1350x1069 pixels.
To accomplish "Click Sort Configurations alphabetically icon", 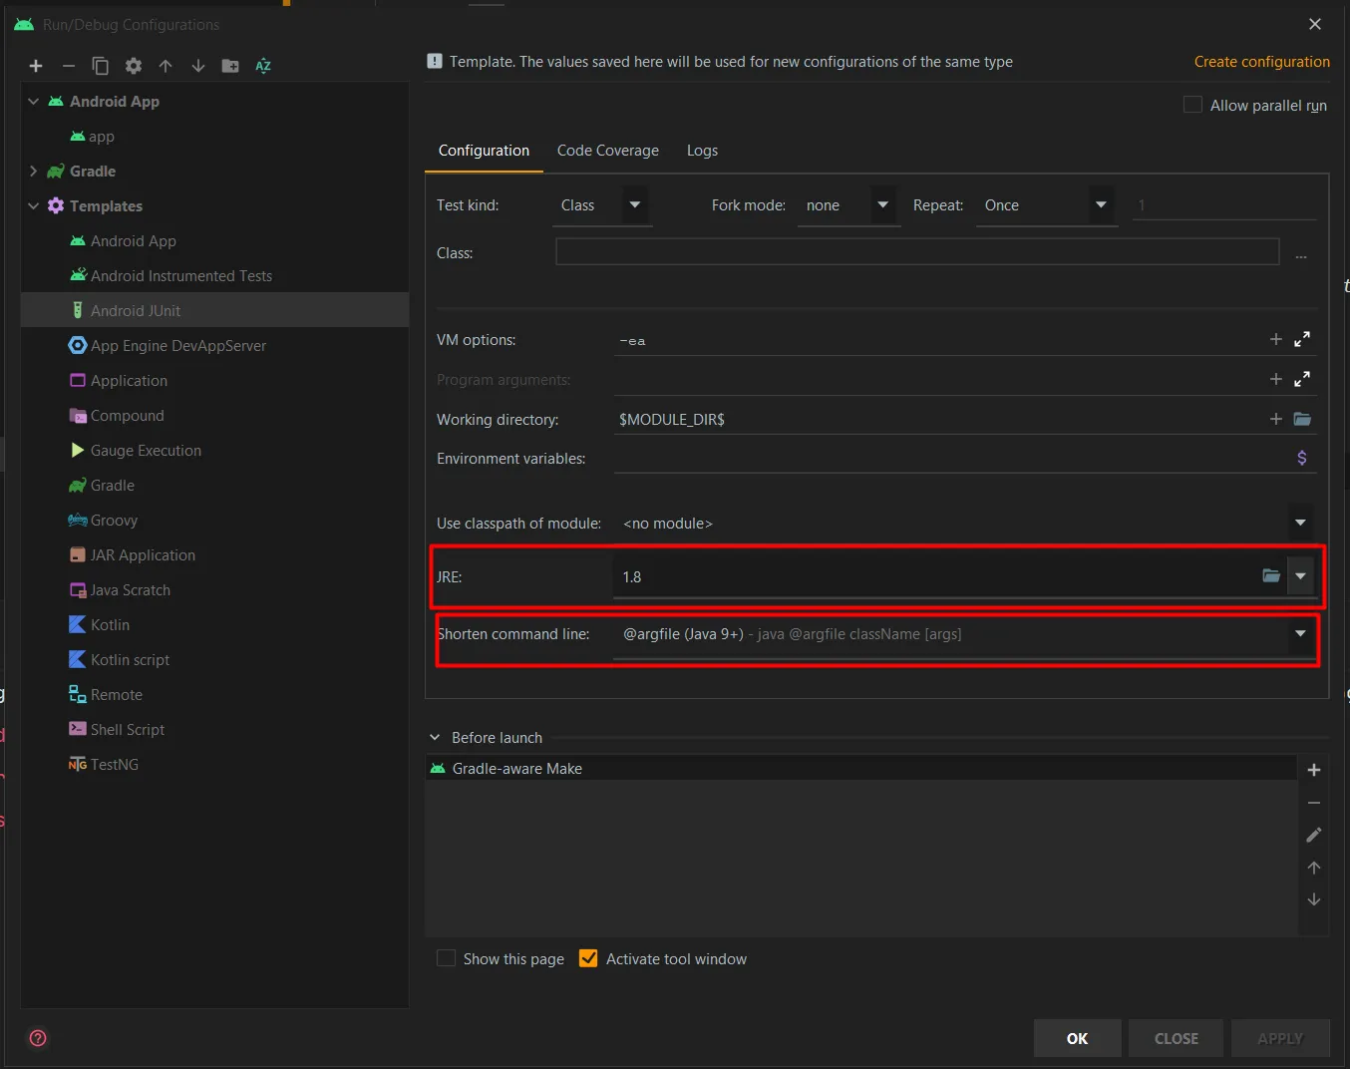I will (263, 66).
